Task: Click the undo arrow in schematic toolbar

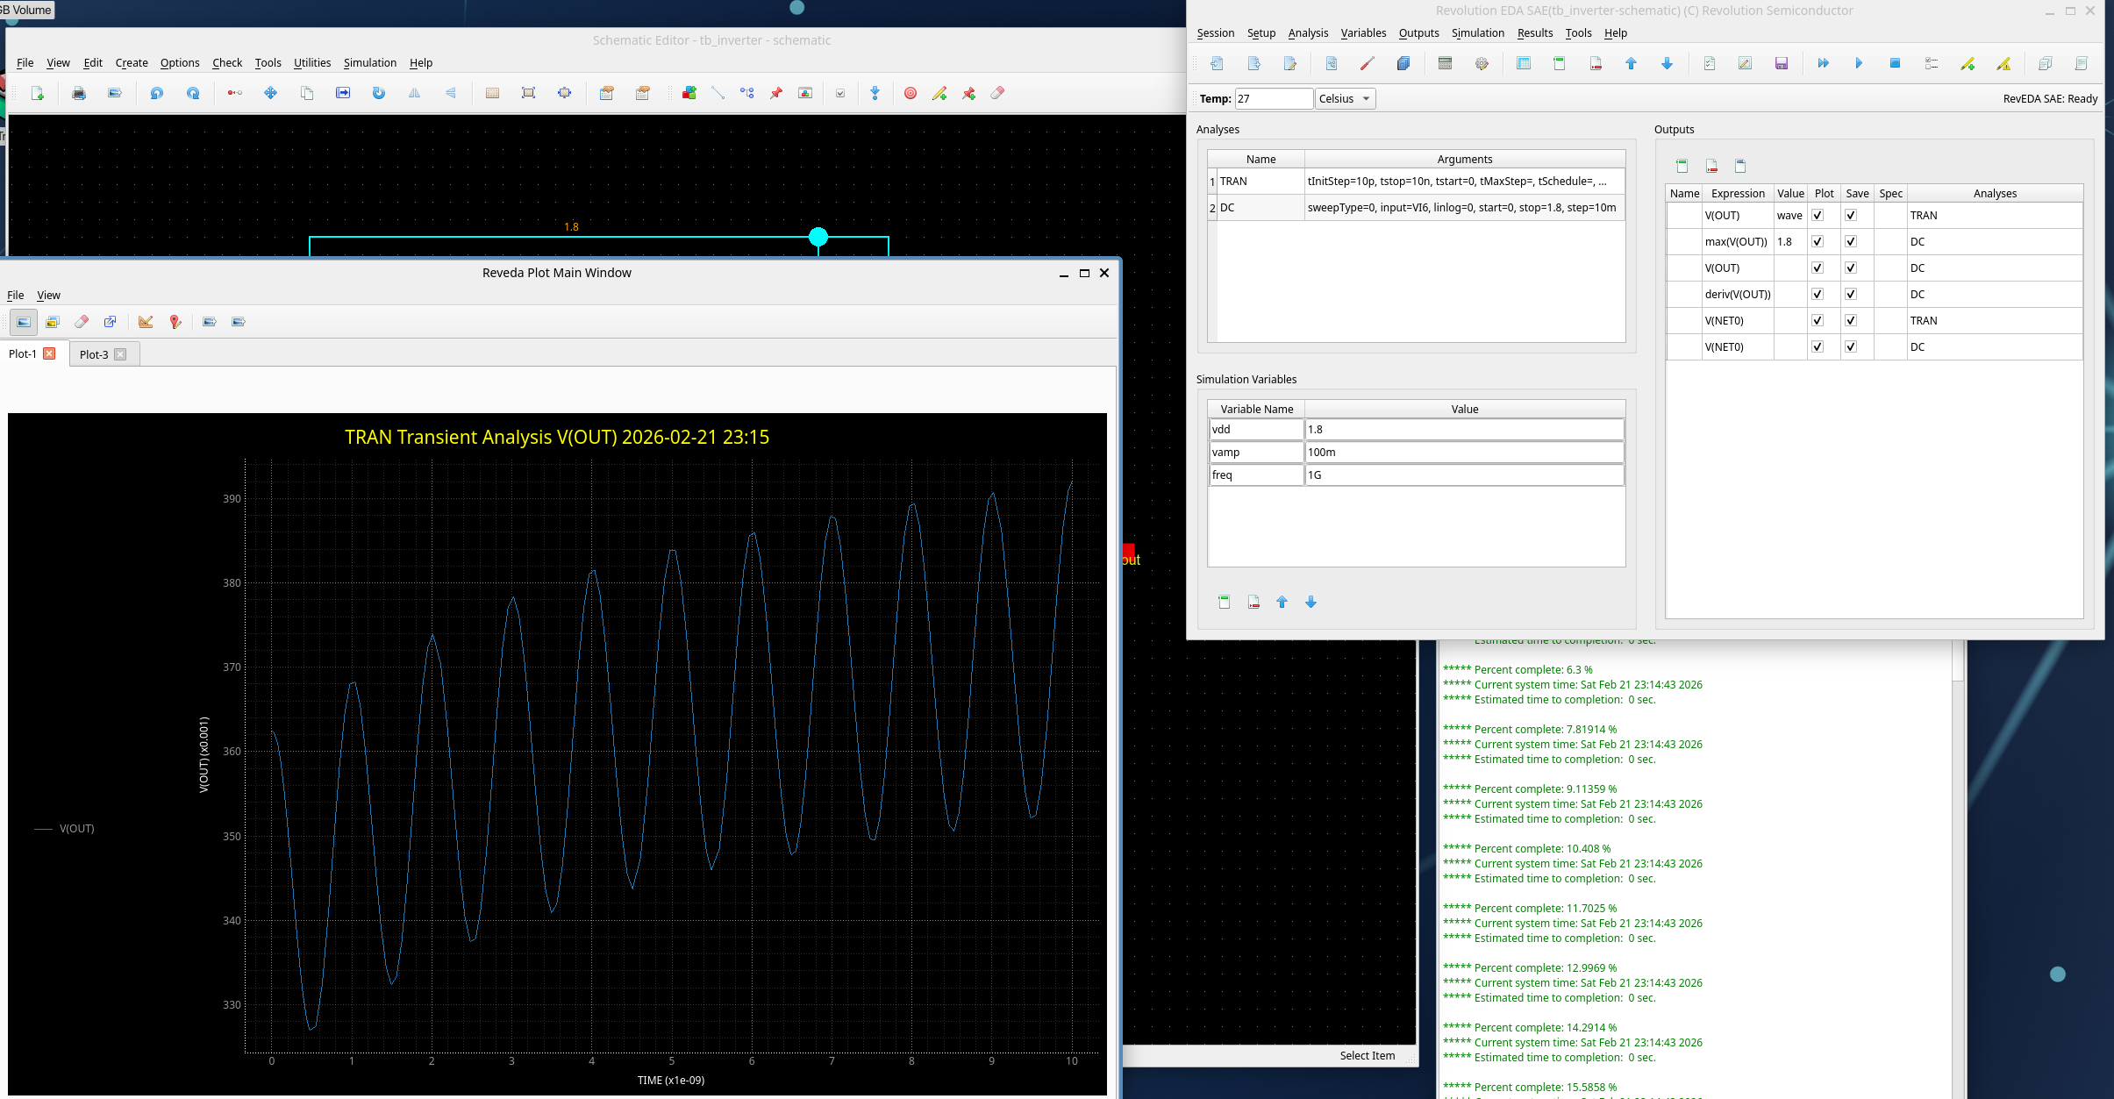Action: 156,93
